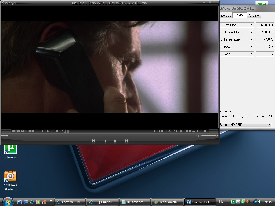Screen dimensions: 275x206
Task: Launch media player from quick launch
Action: (x=38, y=202)
